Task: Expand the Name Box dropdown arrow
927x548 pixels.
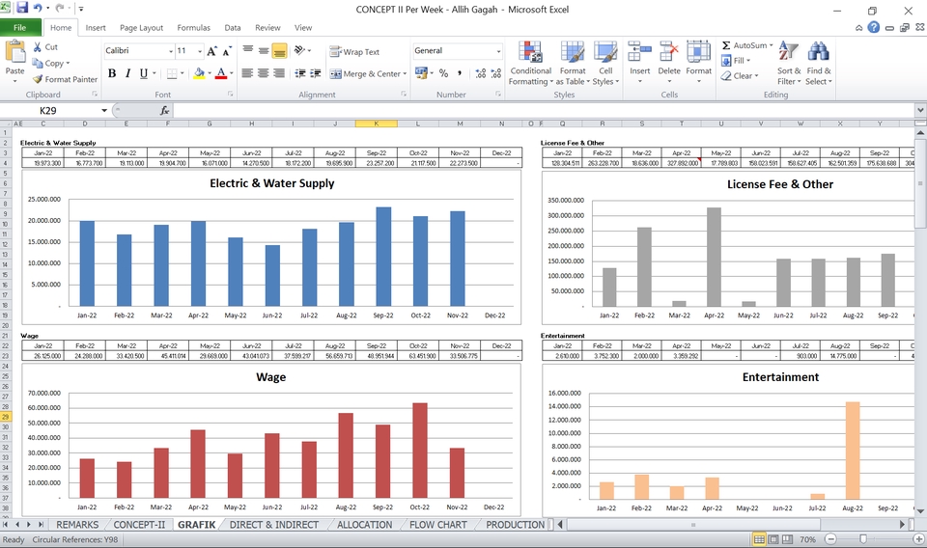Action: coord(104,110)
